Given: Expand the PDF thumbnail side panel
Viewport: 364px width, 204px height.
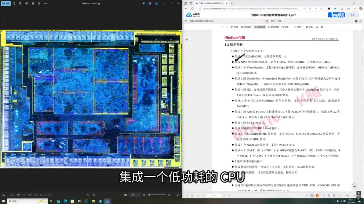Looking at the screenshot, I should (x=187, y=40).
